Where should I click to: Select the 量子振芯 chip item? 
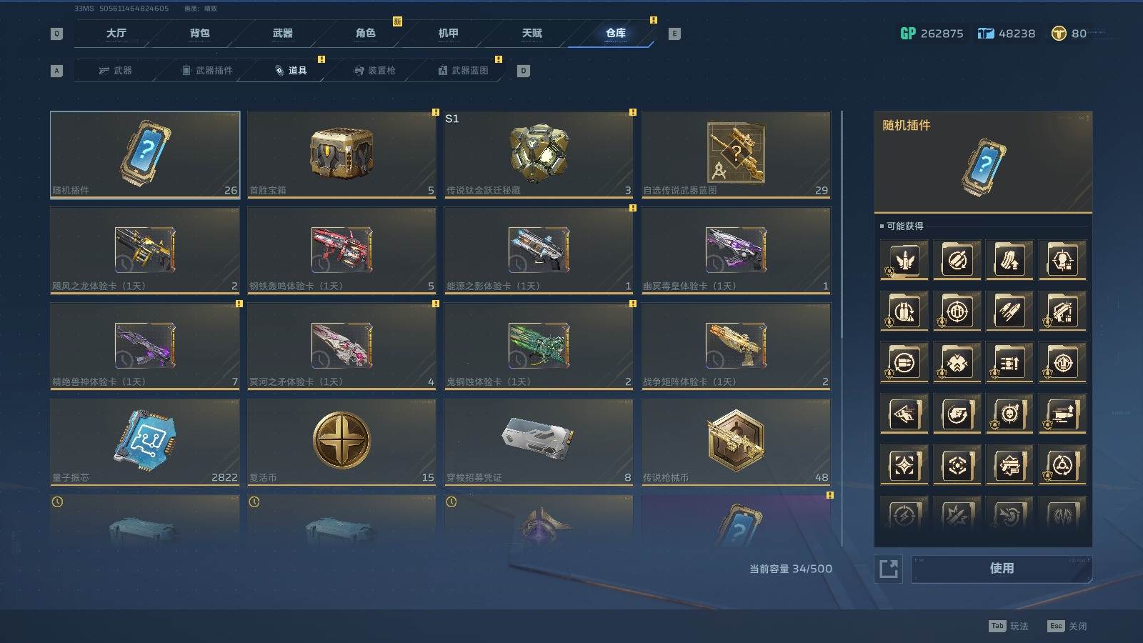tap(145, 442)
